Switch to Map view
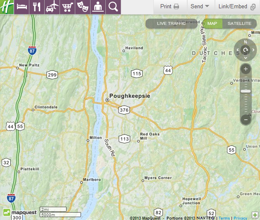The image size is (260, 220). 212,24
